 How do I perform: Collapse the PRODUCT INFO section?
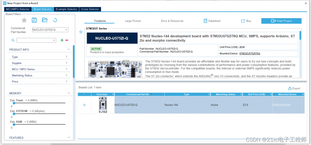pyautogui.click(x=69, y=50)
